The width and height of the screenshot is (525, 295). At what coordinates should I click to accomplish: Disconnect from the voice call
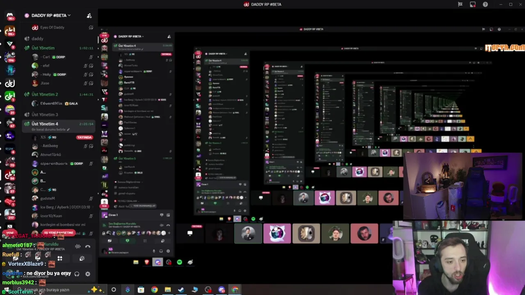[x=87, y=246]
